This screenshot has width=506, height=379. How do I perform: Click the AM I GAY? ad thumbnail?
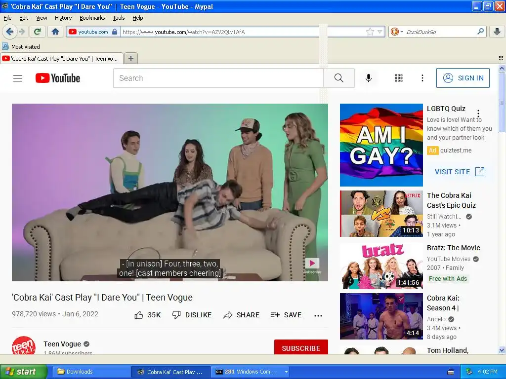(381, 145)
